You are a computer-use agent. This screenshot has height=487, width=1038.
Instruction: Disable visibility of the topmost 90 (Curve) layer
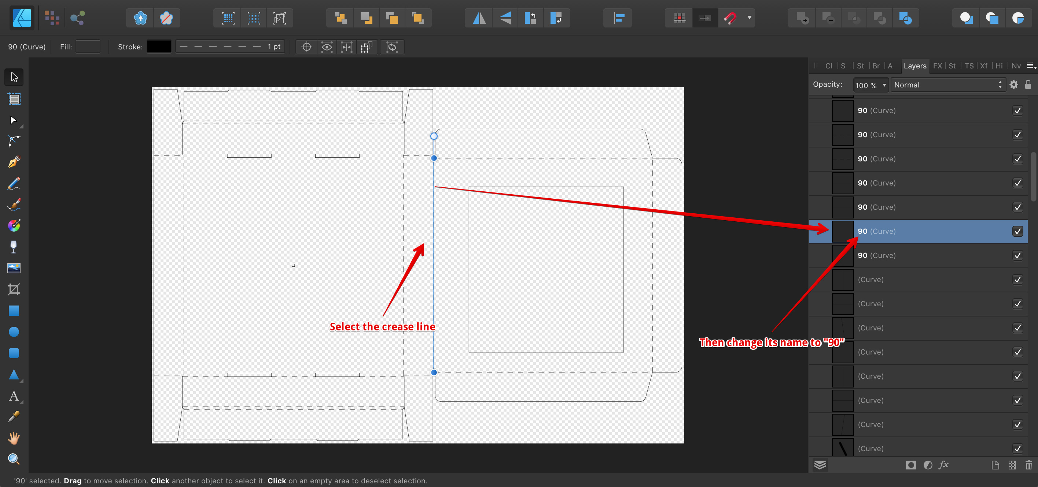1018,110
